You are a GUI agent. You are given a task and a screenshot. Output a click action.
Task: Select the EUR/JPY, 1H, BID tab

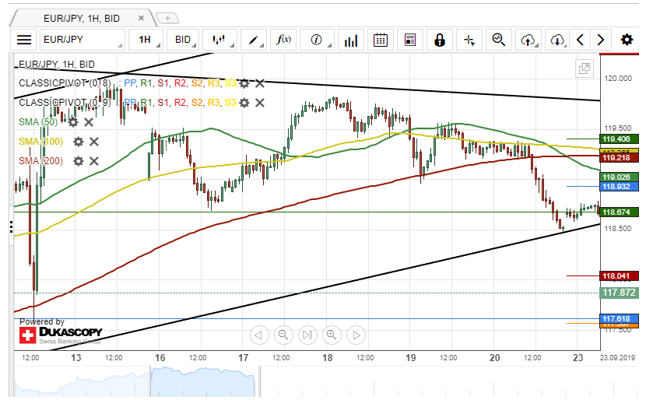81,16
